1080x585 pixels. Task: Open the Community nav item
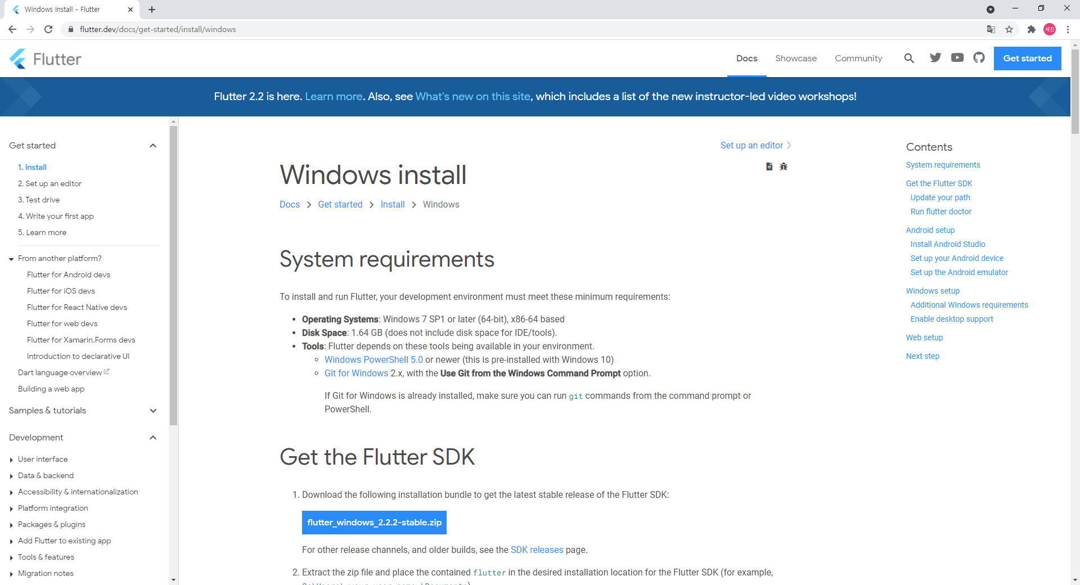(x=858, y=58)
